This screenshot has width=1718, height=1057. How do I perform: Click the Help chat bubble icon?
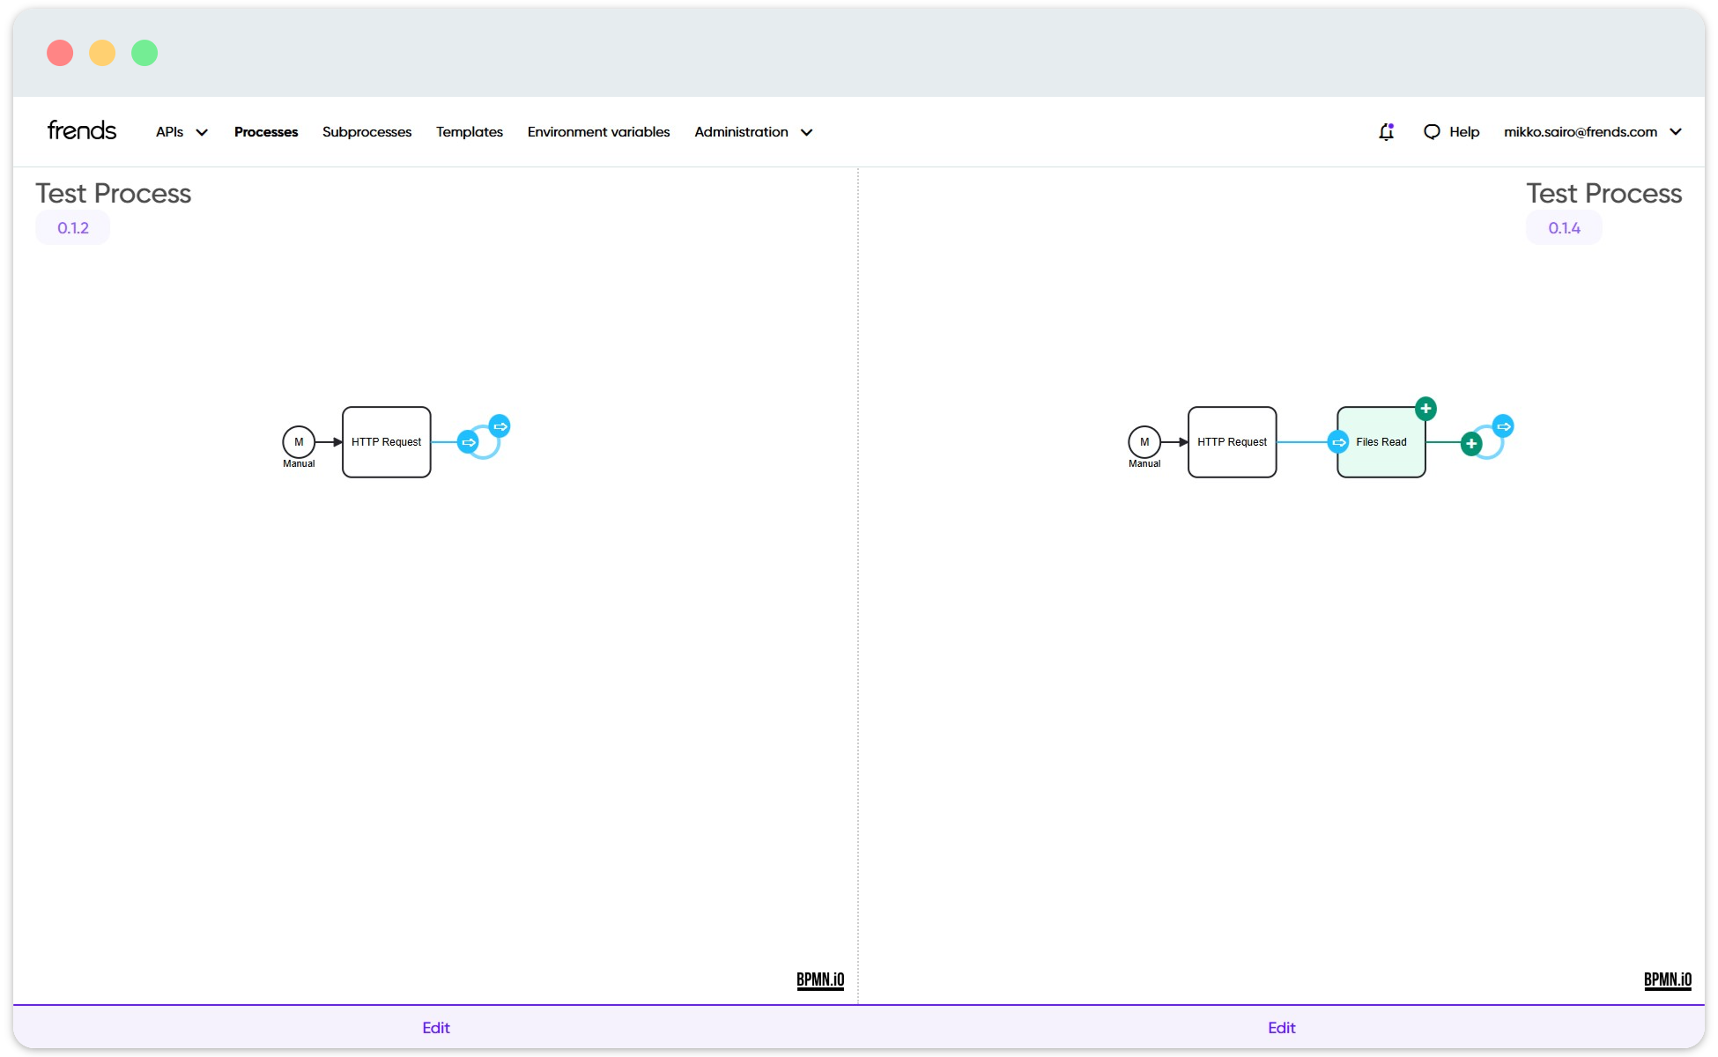click(x=1432, y=131)
